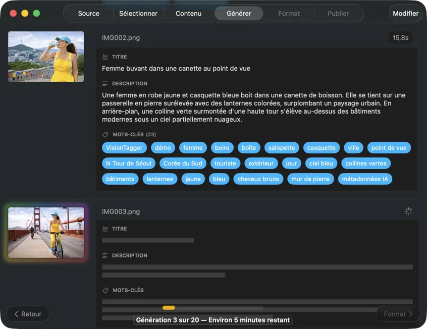Switch to the Source tab
Image resolution: width=427 pixels, height=329 pixels.
88,14
